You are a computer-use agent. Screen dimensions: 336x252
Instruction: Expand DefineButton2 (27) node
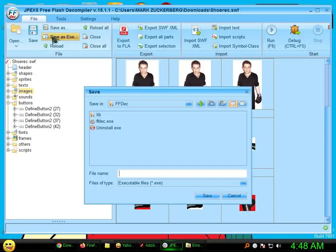[14, 109]
